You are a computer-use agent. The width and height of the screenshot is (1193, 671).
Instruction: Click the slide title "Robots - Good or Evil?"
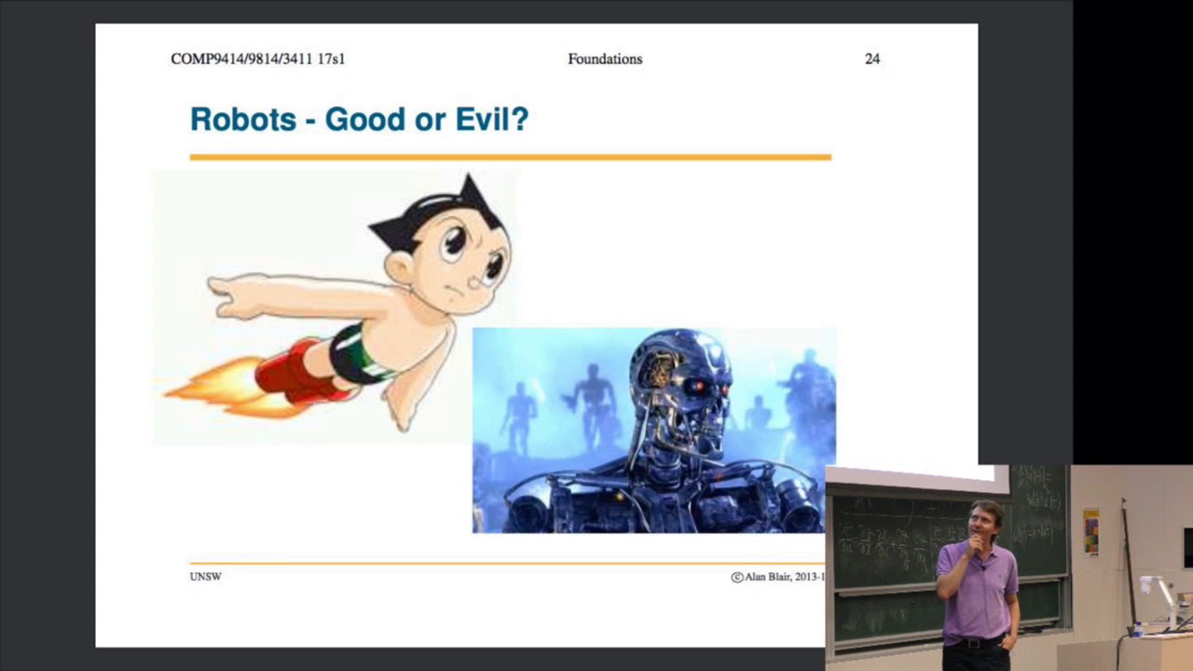(359, 119)
